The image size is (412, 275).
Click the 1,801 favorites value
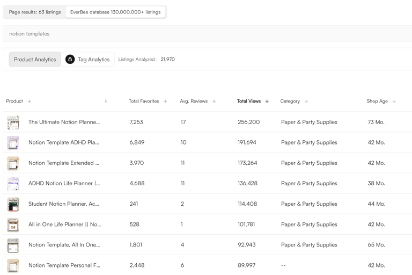click(x=136, y=245)
